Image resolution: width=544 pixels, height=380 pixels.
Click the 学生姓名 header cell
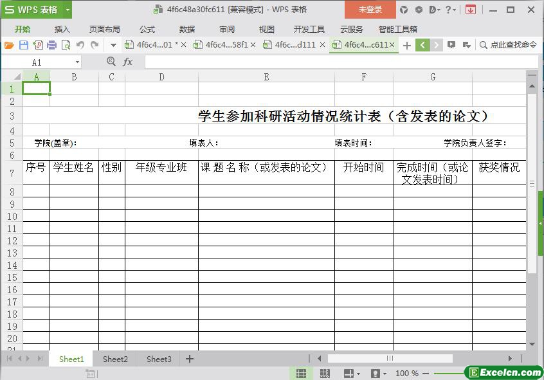tap(74, 172)
